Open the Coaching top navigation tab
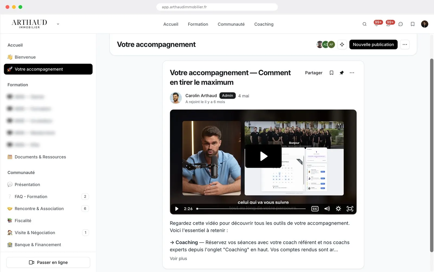The width and height of the screenshot is (434, 272). tap(264, 24)
